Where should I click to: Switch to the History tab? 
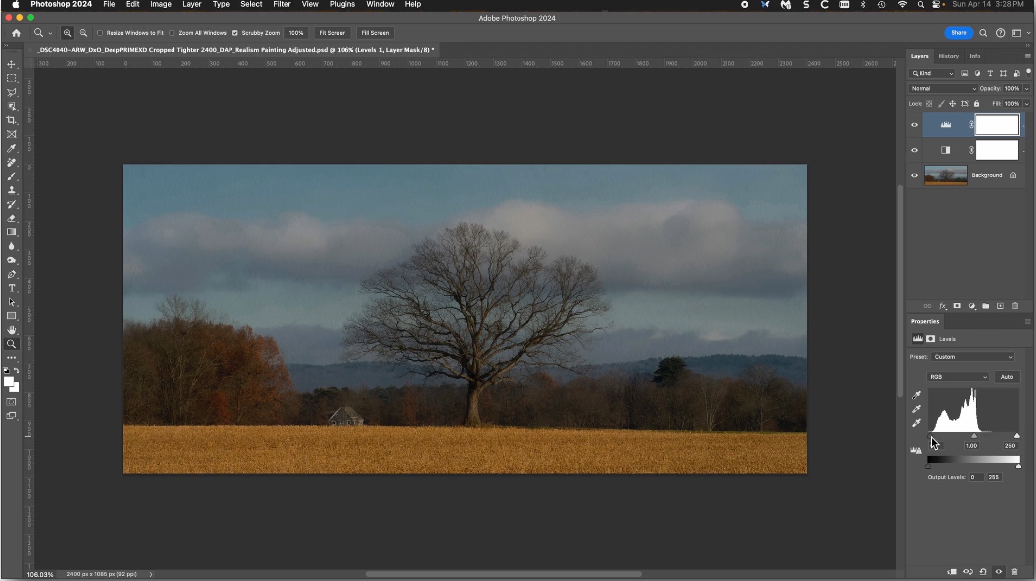(948, 56)
